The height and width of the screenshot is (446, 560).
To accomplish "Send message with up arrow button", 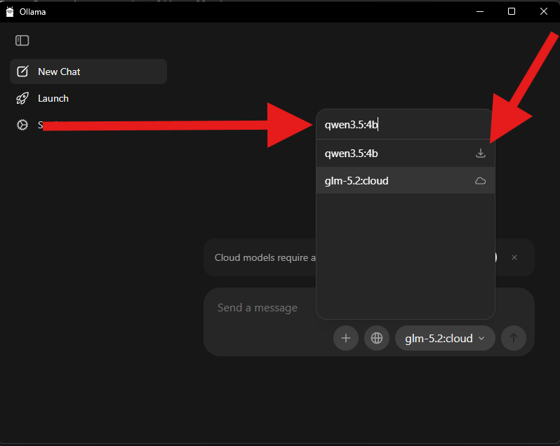I will tap(514, 338).
